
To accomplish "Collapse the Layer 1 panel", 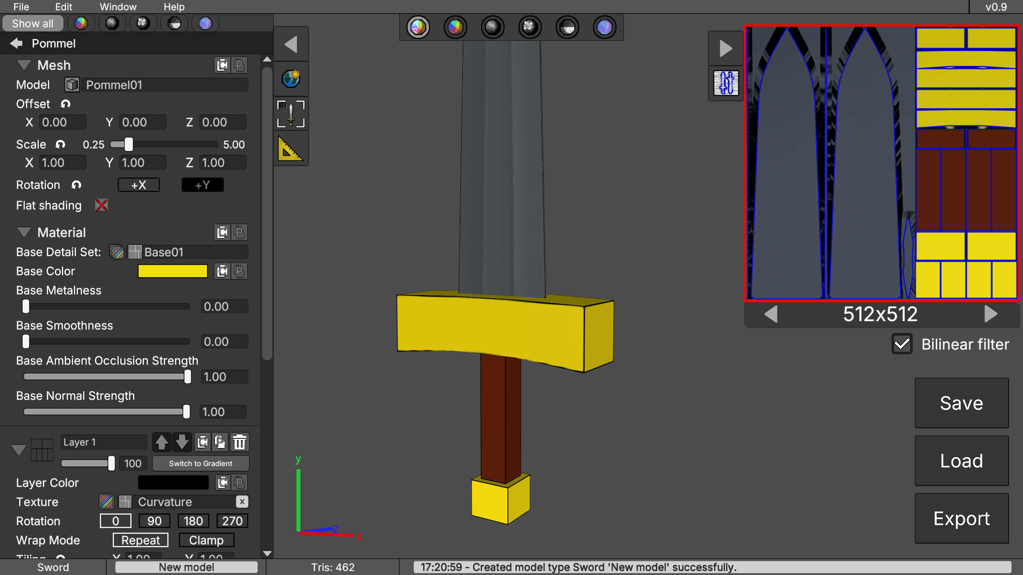I will (18, 450).
